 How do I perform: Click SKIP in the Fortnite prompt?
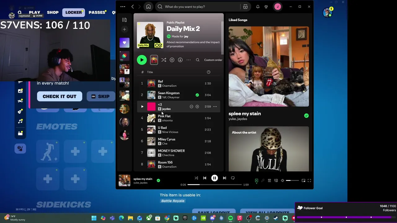pos(101,96)
